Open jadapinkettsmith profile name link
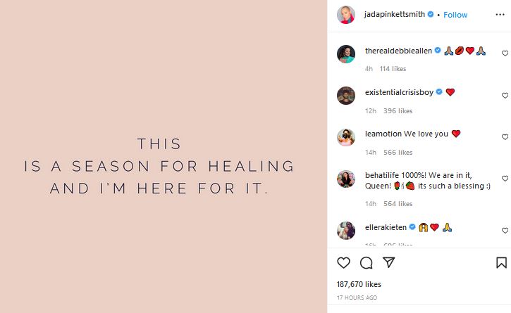511x313 pixels. (394, 14)
